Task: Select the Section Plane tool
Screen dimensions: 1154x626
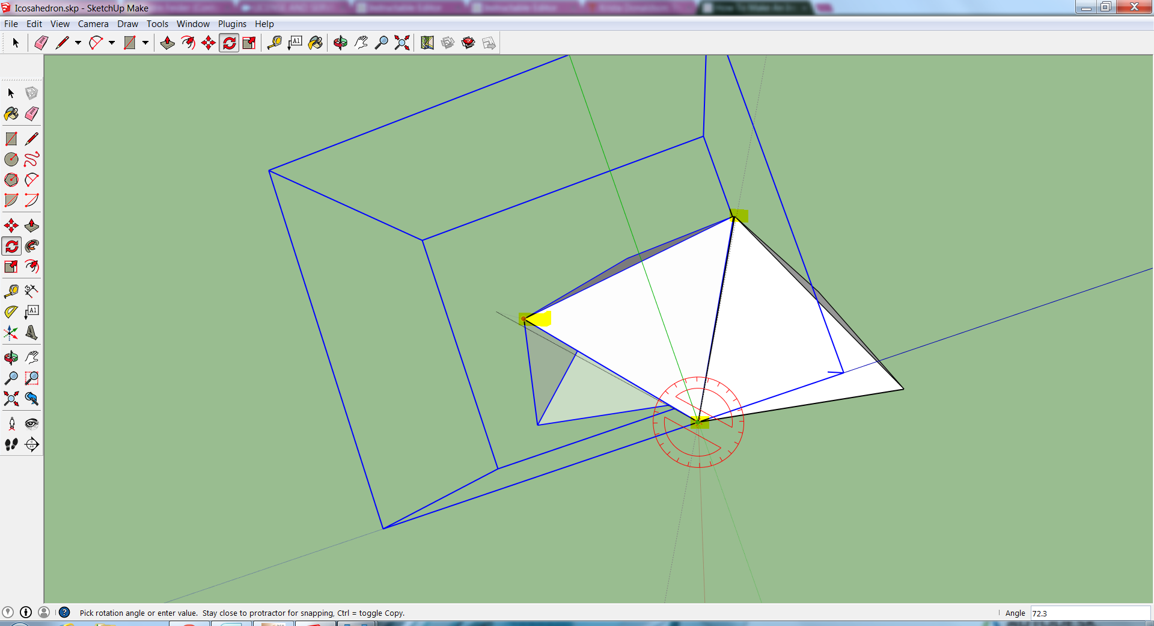Action: coord(32,444)
